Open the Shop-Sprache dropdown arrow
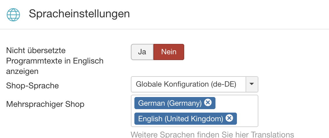Viewport: 329px width, 138px height. point(252,84)
